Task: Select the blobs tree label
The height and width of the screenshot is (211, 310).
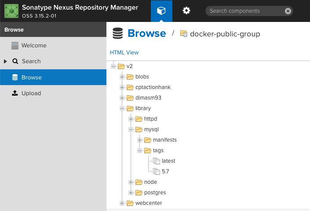Action: 142,77
